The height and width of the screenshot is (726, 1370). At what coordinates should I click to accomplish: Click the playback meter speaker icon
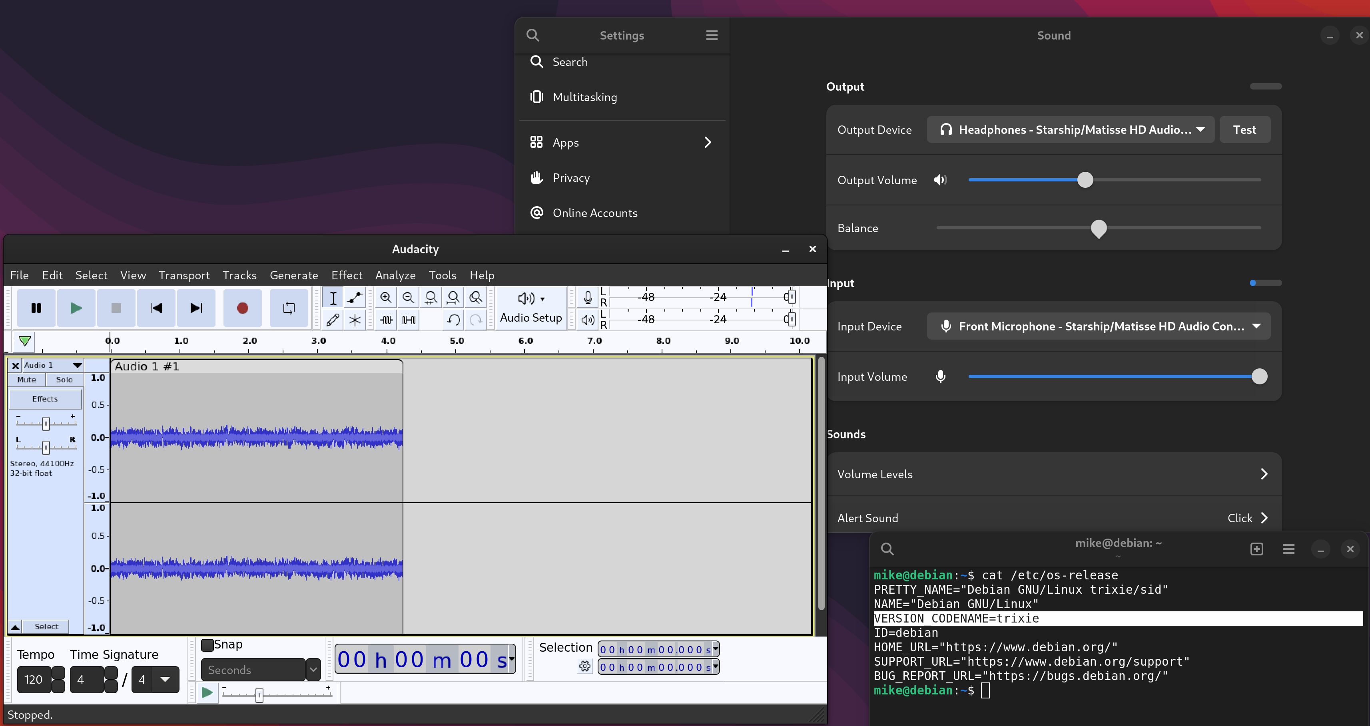point(588,320)
